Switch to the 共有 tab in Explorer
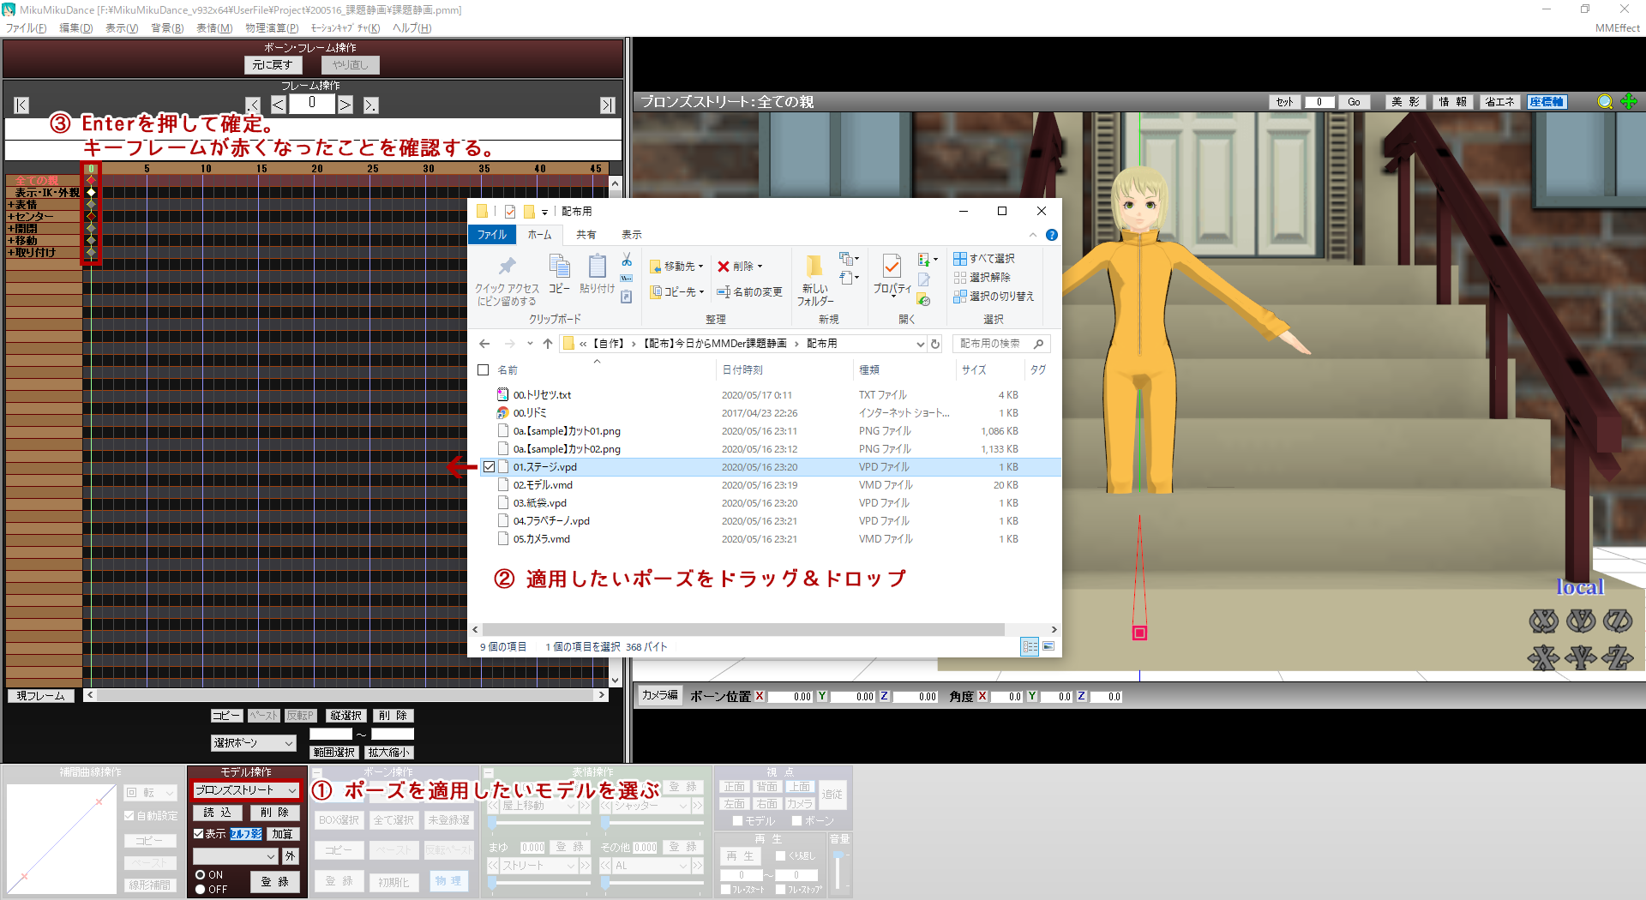This screenshot has height=900, width=1646. [586, 234]
